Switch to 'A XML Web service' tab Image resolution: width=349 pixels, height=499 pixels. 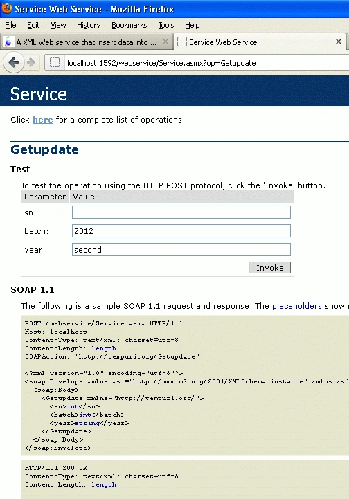click(x=87, y=42)
